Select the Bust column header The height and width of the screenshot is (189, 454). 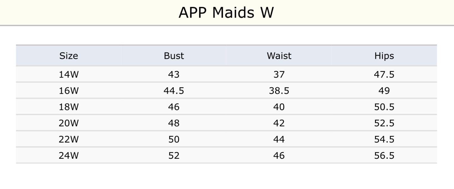(x=174, y=56)
